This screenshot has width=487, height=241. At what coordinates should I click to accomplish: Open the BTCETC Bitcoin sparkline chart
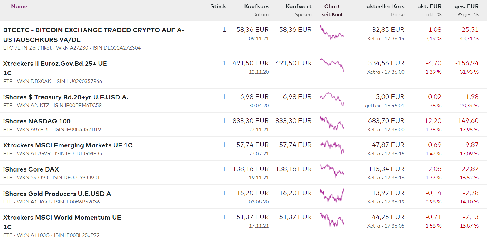pos(332,33)
